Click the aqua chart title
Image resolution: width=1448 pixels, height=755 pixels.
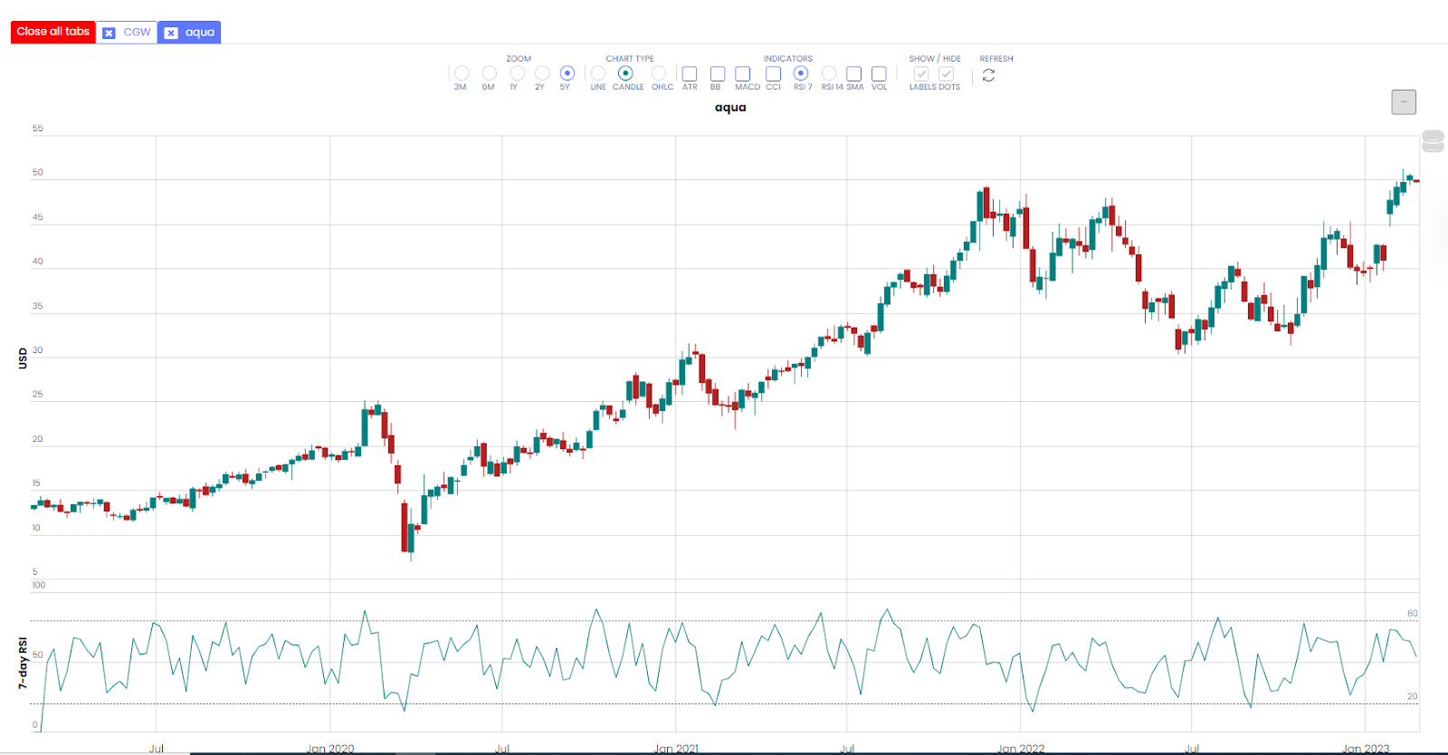[x=730, y=108]
